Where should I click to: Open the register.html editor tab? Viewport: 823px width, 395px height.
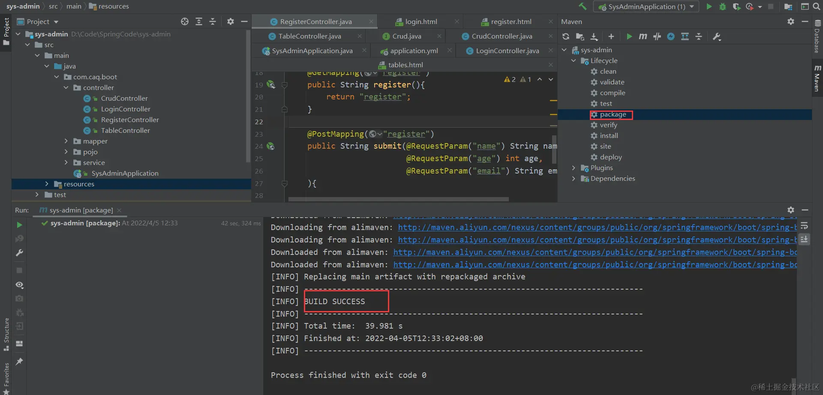[x=511, y=21]
